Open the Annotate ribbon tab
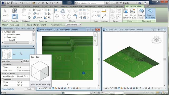 click(54, 6)
